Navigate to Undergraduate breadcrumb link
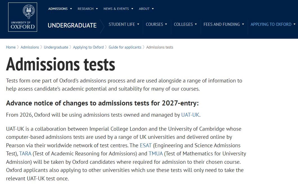 56,47
